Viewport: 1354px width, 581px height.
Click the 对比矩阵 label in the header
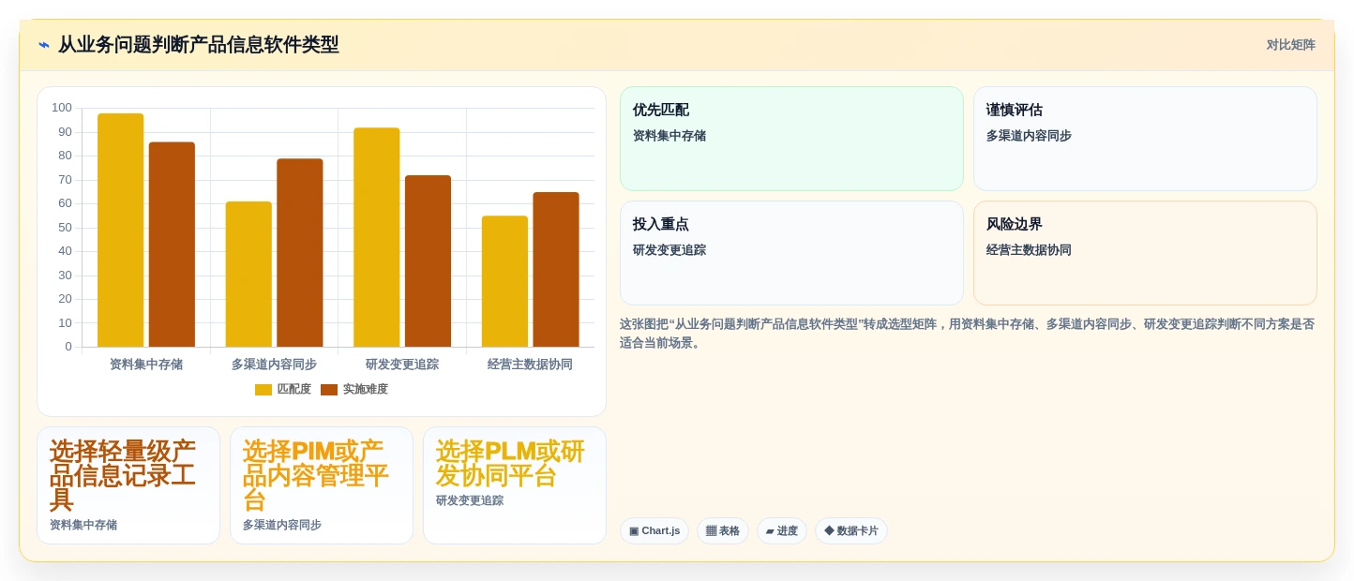1290,45
